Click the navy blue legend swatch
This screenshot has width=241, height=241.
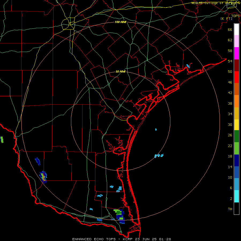click(x=236, y=160)
